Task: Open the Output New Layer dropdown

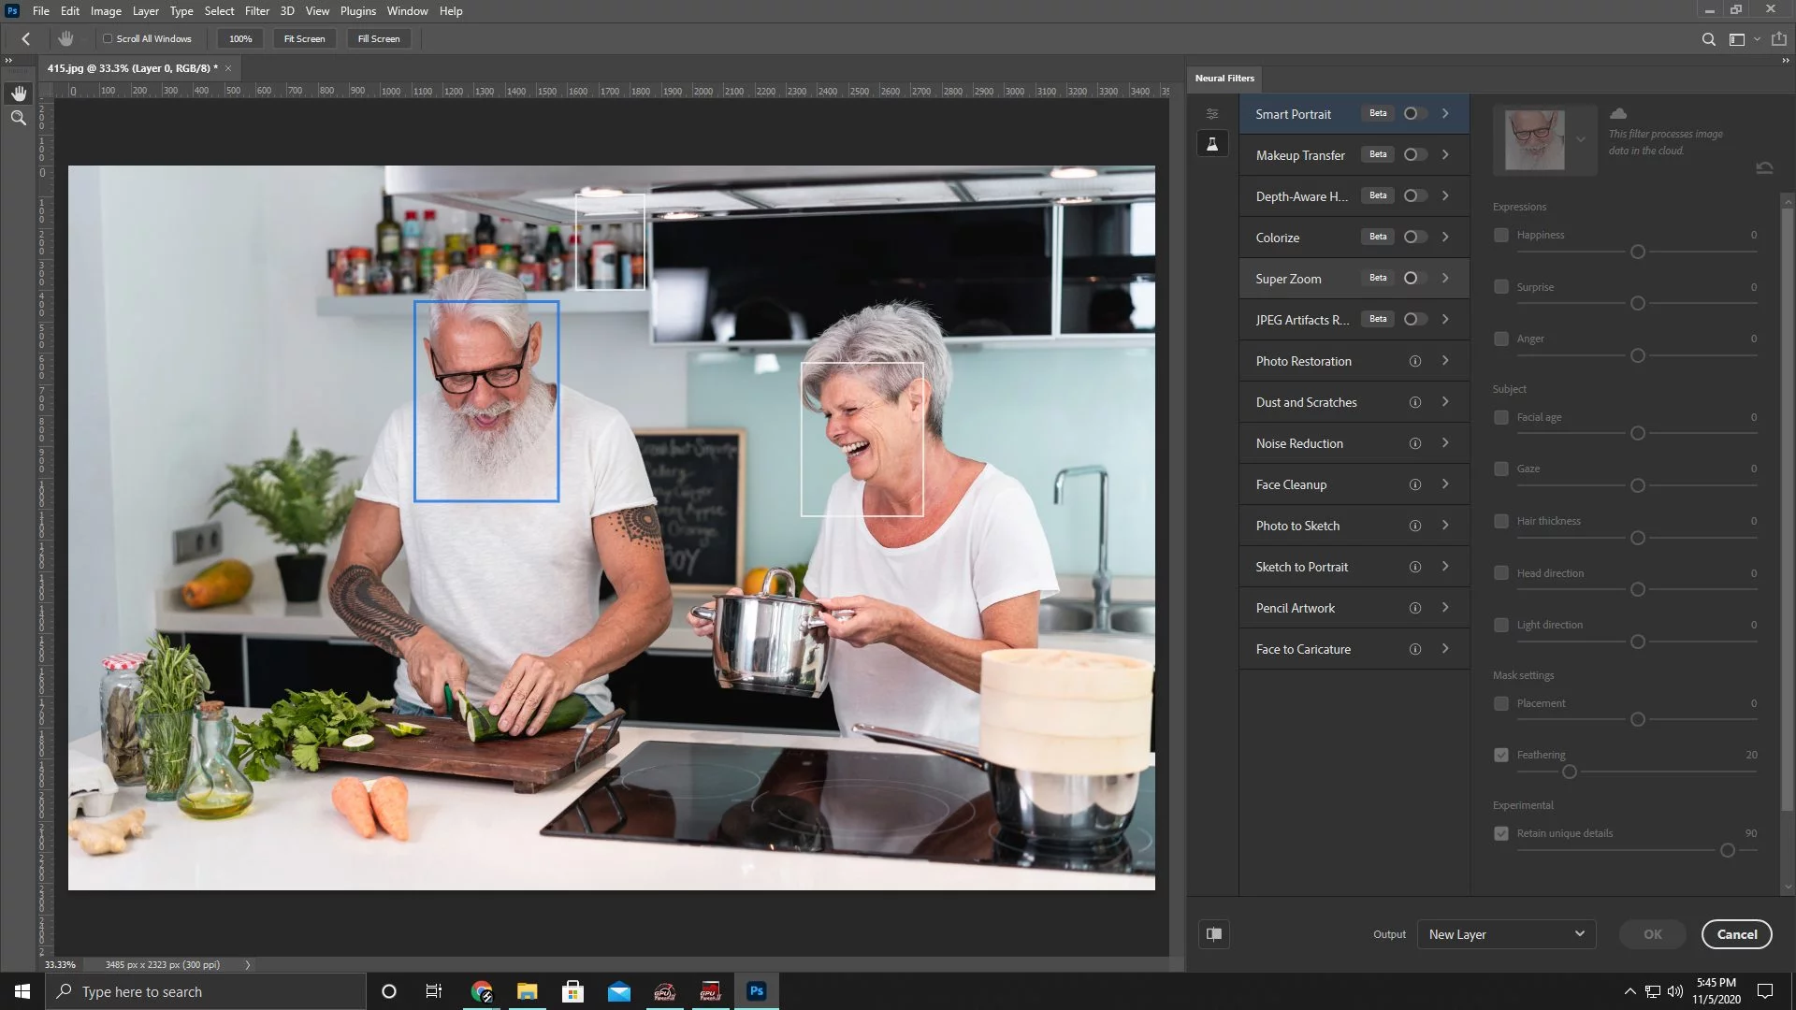Action: pyautogui.click(x=1506, y=934)
